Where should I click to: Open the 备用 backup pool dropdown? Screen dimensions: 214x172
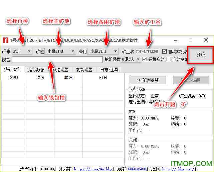click(103, 51)
